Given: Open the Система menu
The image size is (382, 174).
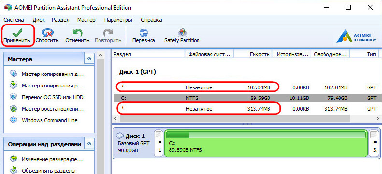Looking at the screenshot, I should (14, 20).
